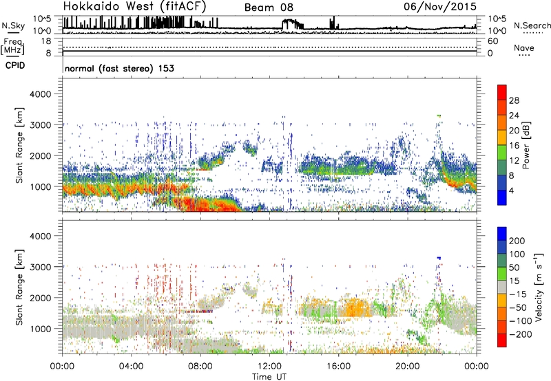Pick the bright blue top velocity colorbar segment
551x381 pixels.
click(x=502, y=234)
